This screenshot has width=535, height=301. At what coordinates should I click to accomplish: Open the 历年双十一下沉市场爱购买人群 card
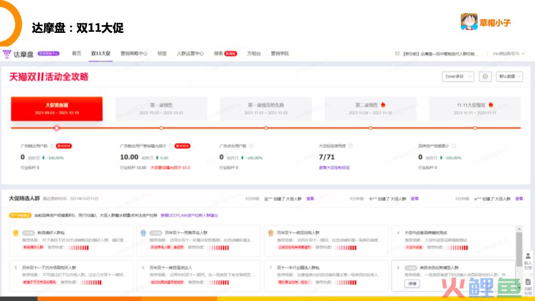pyautogui.click(x=71, y=275)
